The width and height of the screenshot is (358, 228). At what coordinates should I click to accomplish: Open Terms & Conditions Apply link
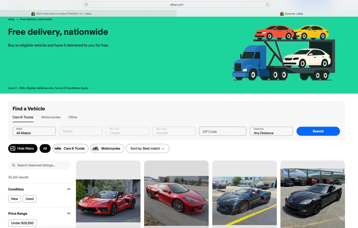tap(71, 88)
